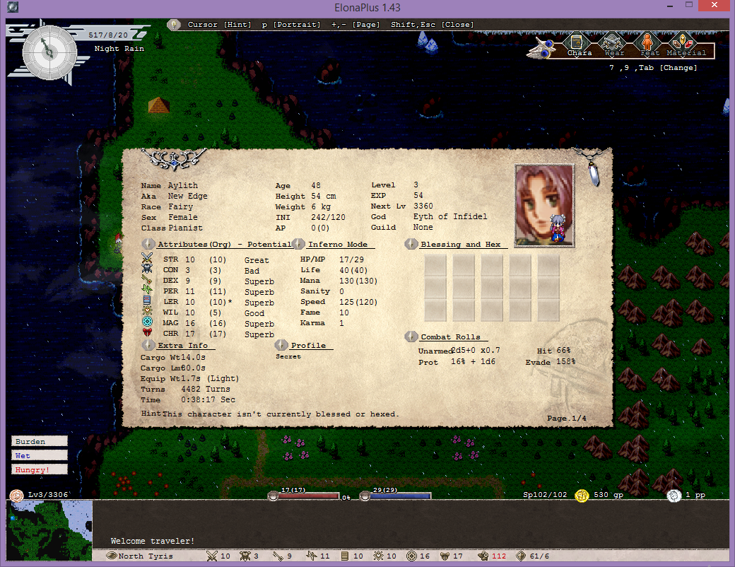Click the 'p [Portrait]' hint text
Viewport: 735px width, 567px height.
[291, 24]
